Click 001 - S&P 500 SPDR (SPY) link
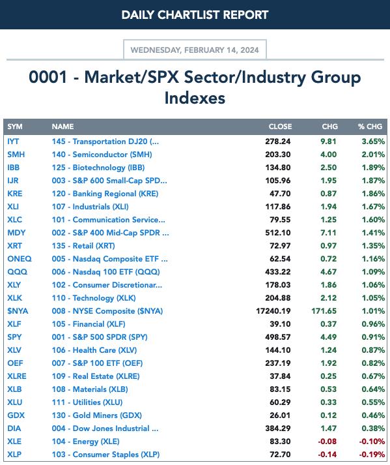 pos(100,337)
